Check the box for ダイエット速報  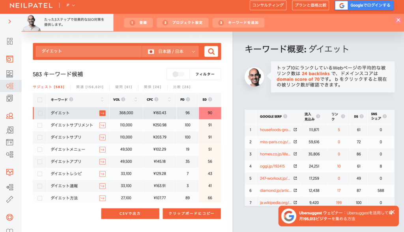[x=40, y=186]
